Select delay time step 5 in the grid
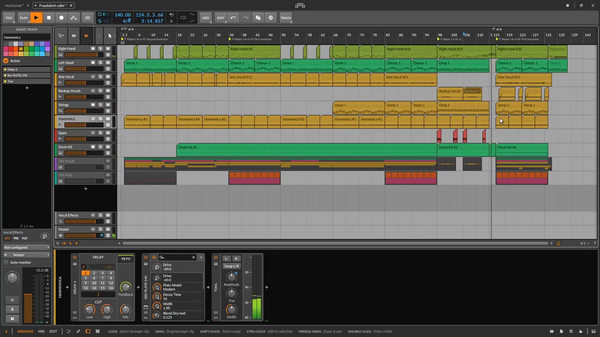 [85, 278]
